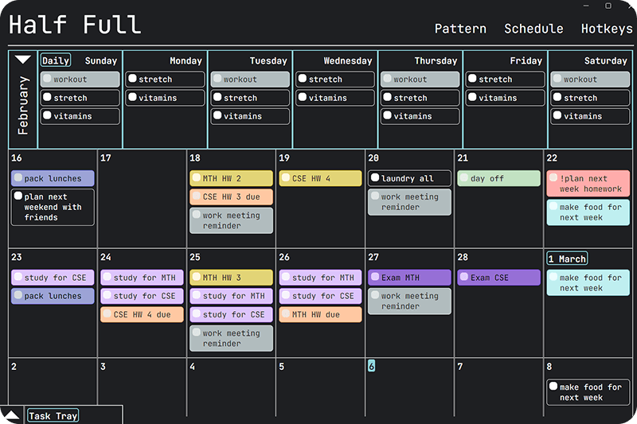
Task: Open the Hotkeys menu
Action: point(607,29)
